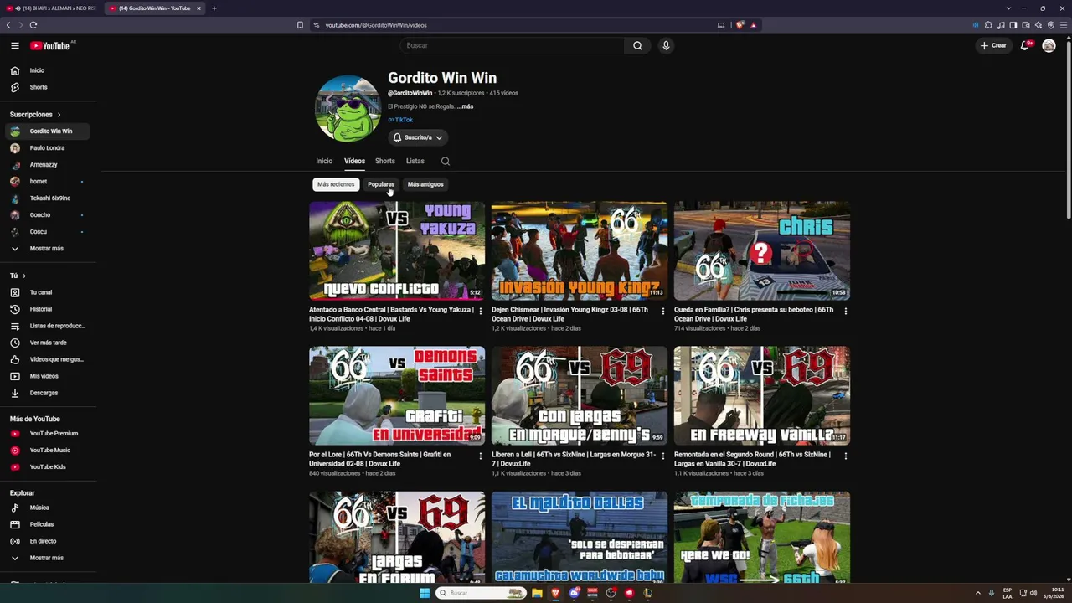The image size is (1072, 603).
Task: Open YouTube notifications bell
Action: coord(1024,45)
